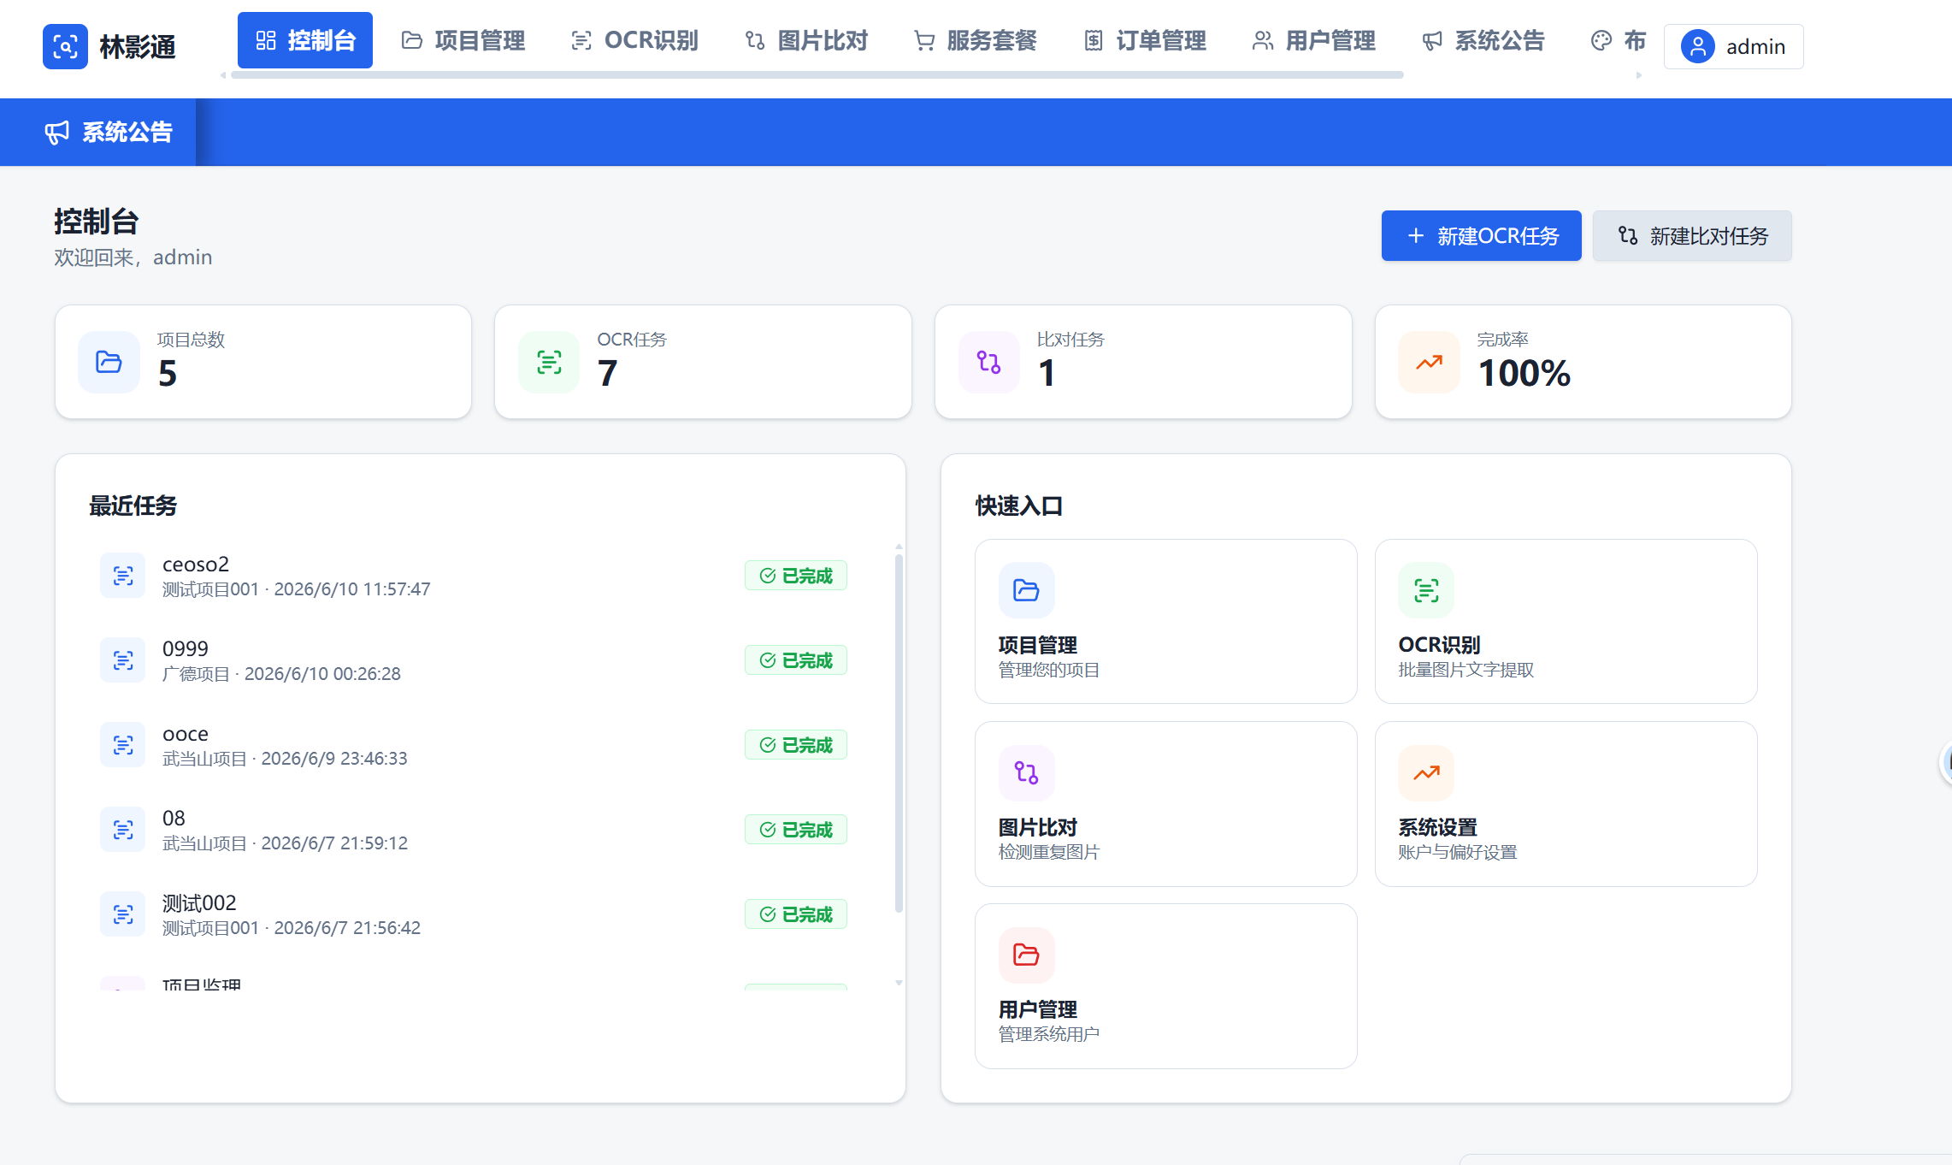Click the OCR icon beside task 08

click(x=123, y=830)
